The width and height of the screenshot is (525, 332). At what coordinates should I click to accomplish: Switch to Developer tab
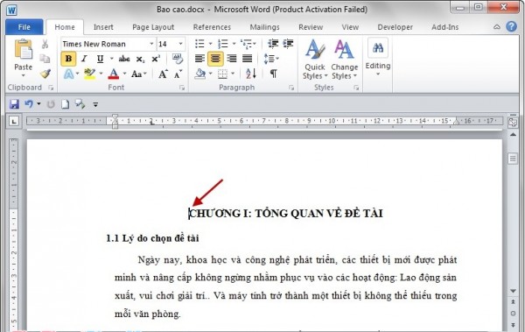click(395, 27)
